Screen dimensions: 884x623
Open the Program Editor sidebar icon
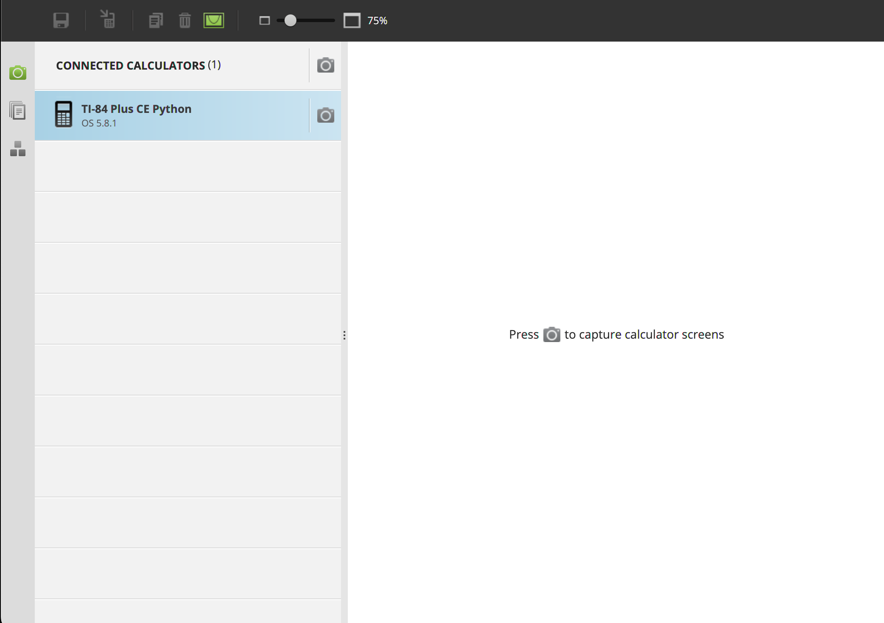pos(18,149)
